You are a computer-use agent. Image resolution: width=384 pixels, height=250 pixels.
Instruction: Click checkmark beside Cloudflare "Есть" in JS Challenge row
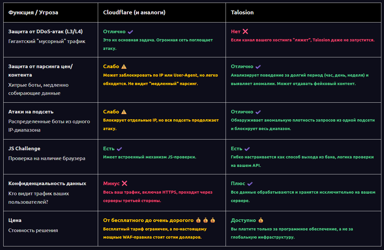click(119, 149)
